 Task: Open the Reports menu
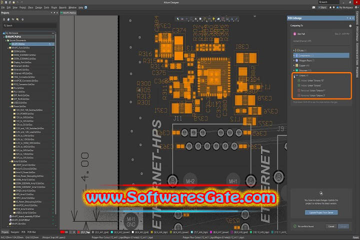[x=62, y=7]
